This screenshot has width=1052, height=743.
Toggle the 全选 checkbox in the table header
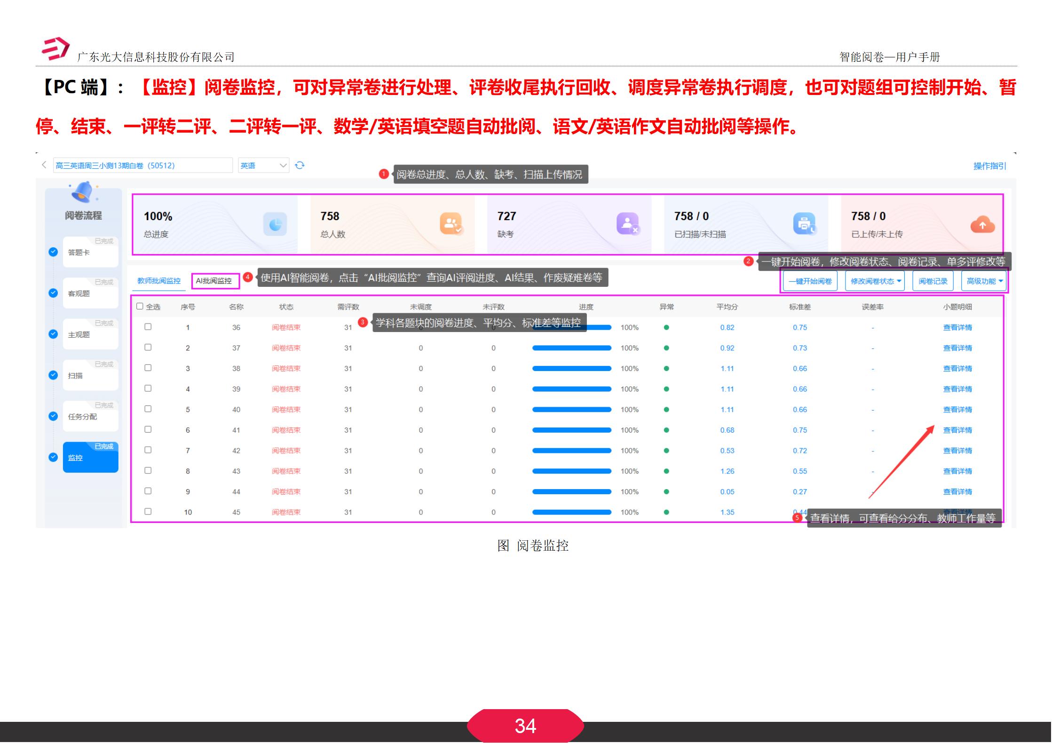(140, 306)
